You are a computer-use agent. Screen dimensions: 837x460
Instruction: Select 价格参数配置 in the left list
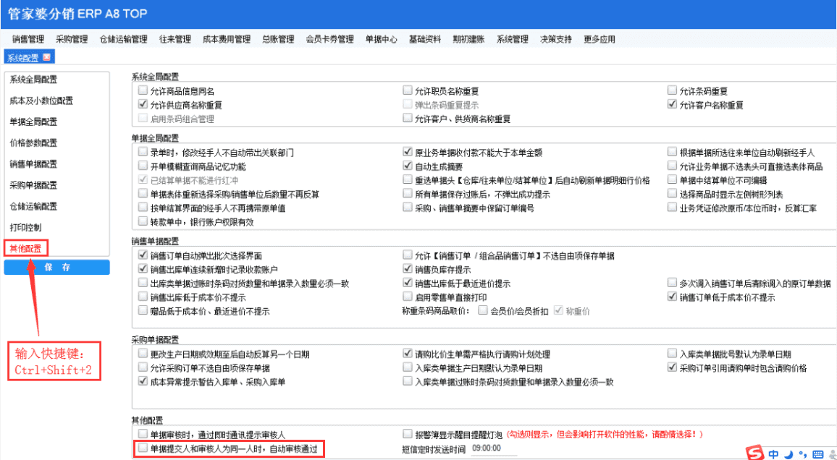pos(33,143)
